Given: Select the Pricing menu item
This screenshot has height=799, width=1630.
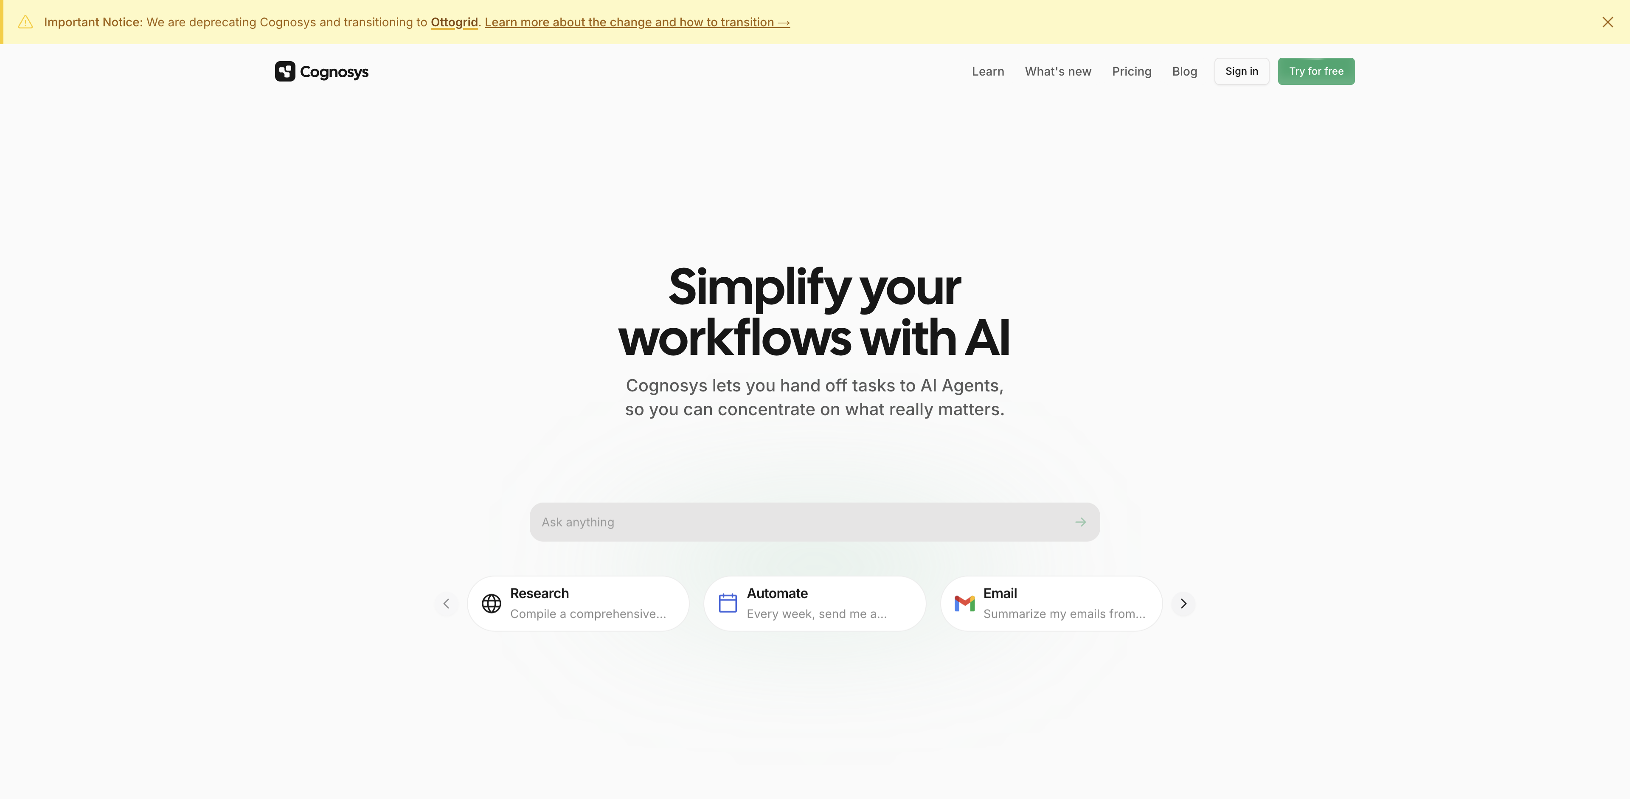Looking at the screenshot, I should pyautogui.click(x=1132, y=71).
